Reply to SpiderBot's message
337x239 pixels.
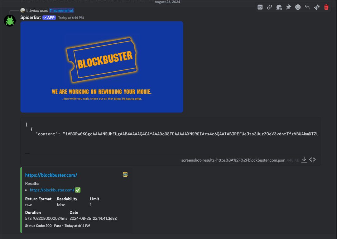pos(307,7)
